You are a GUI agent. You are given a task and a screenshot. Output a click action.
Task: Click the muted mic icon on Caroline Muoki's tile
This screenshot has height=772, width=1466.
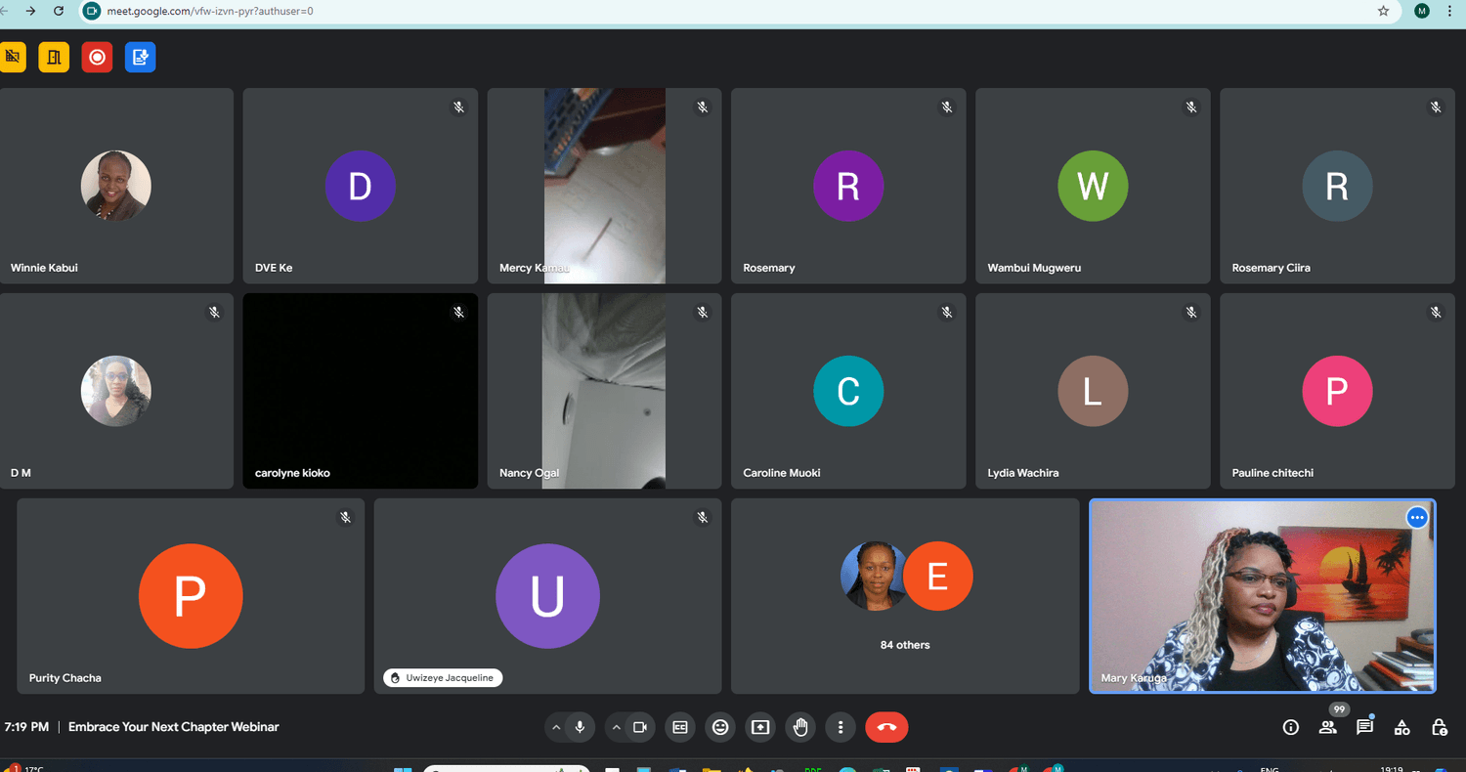947,312
